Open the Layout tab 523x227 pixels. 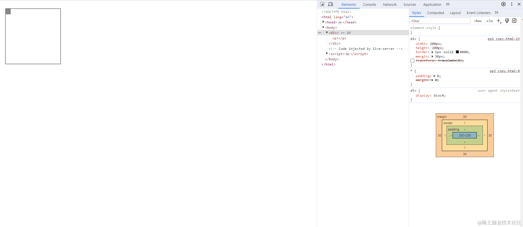pos(455,13)
